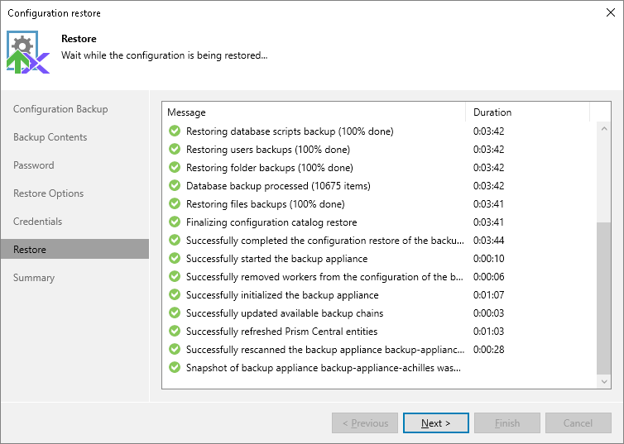Click status icon for refreshed Prism Central entities
This screenshot has height=444, width=624.
175,332
